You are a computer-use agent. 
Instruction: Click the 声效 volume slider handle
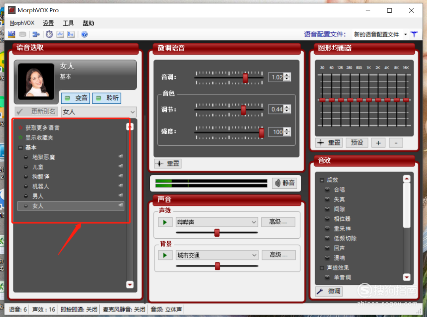tap(217, 233)
